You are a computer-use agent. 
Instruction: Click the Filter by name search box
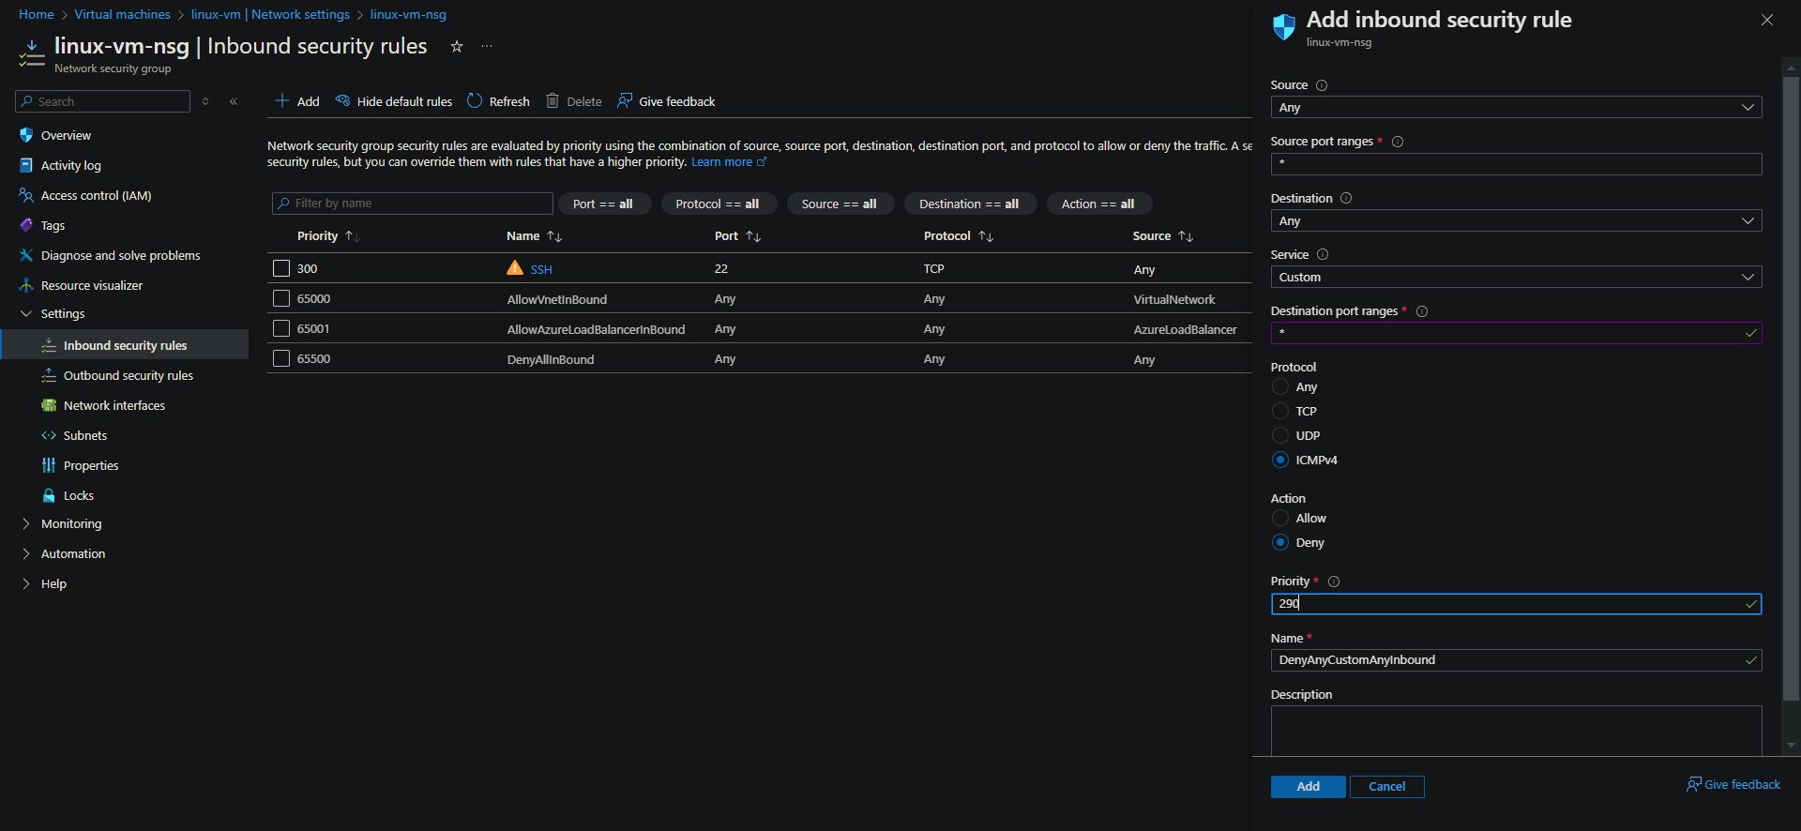click(413, 204)
